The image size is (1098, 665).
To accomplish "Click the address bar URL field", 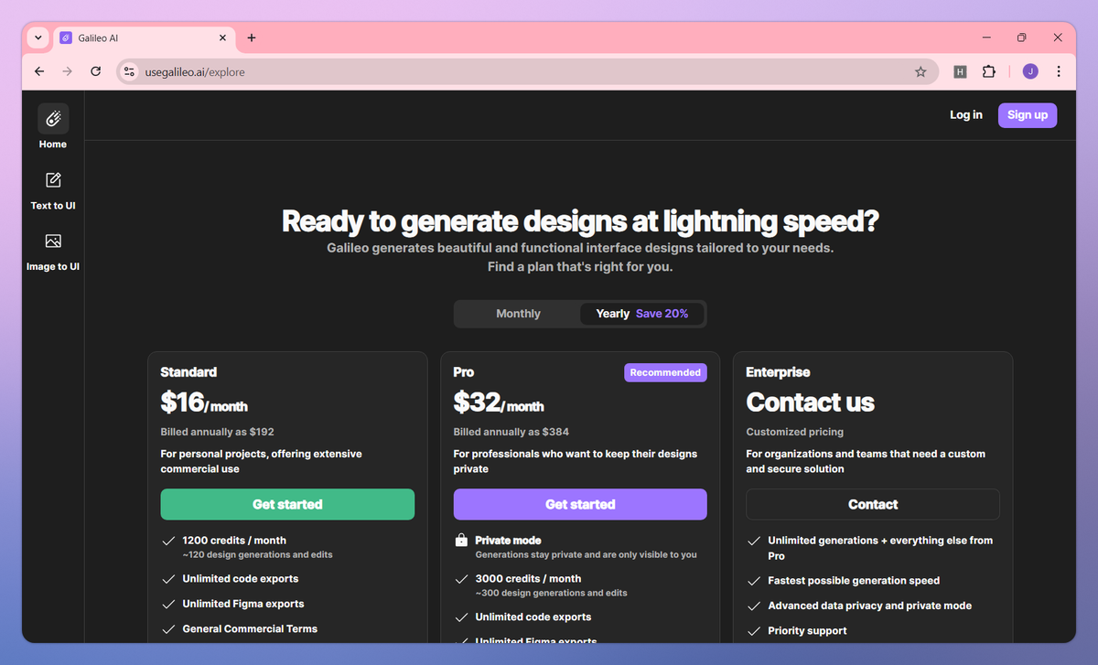I will tap(526, 71).
